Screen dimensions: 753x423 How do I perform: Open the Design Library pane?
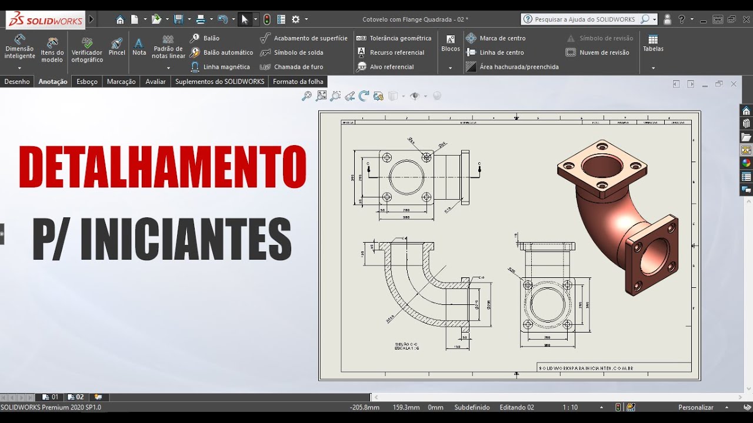coord(746,124)
